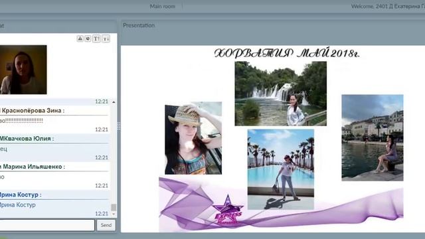The width and height of the screenshot is (425, 239).
Task: Click the chat scrollbar thumb
Action: 114,207
